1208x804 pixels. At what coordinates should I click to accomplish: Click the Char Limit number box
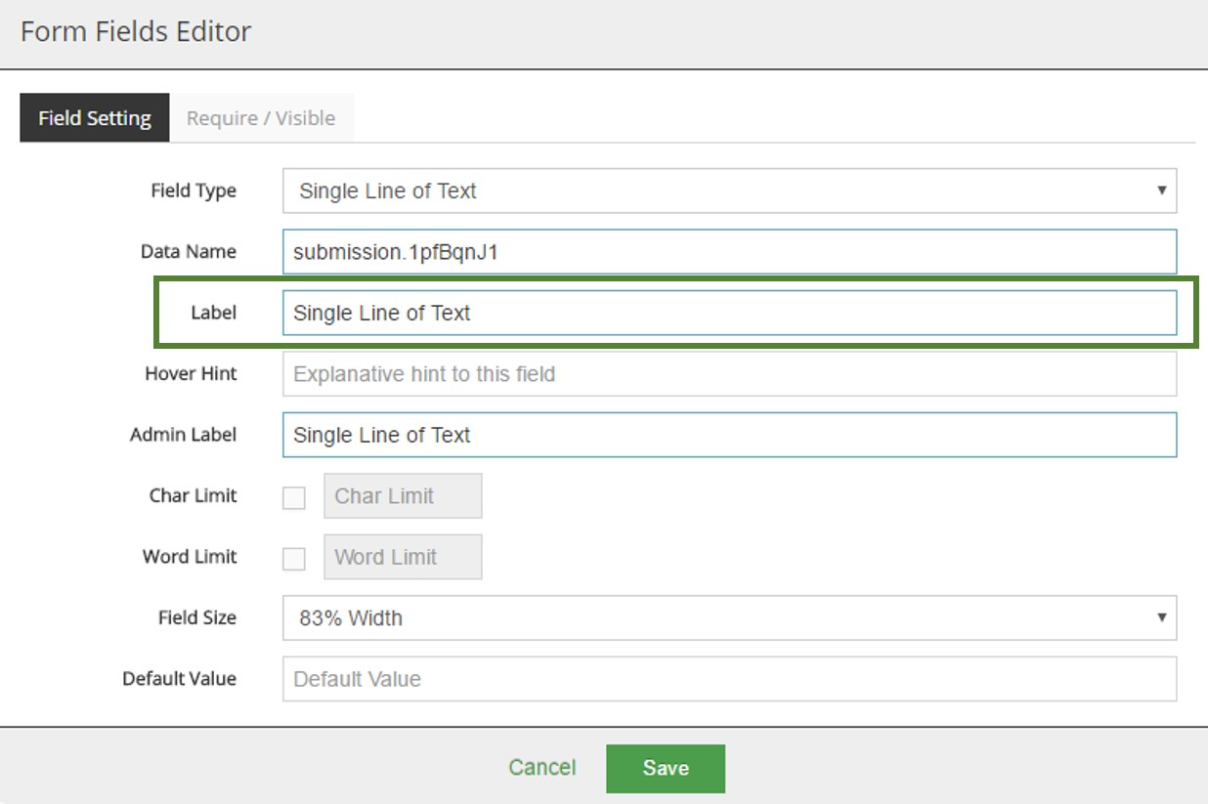[403, 495]
